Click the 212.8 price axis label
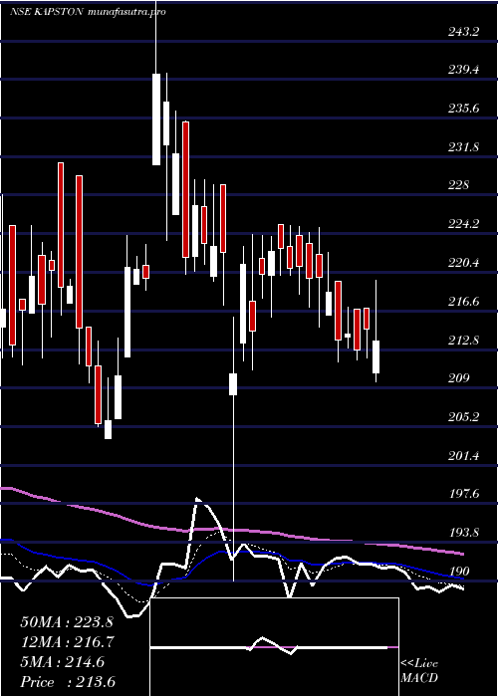The image size is (498, 697). point(463,341)
